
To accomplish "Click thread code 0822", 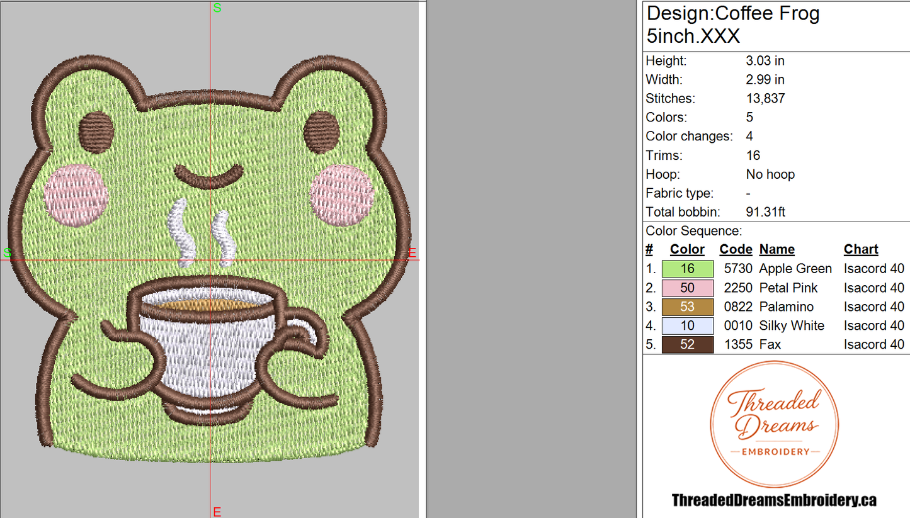I will point(738,307).
